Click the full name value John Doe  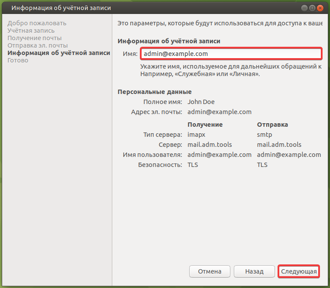201,102
